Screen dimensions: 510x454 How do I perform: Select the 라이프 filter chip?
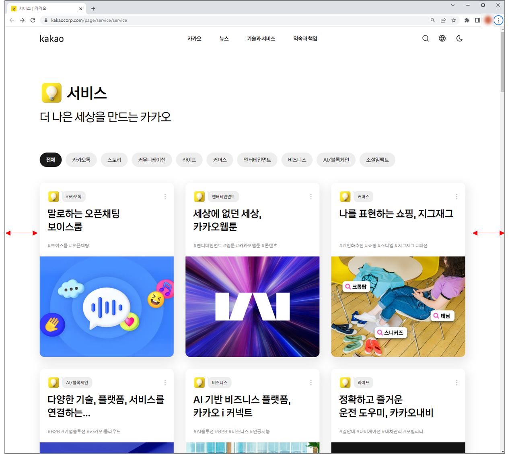[x=189, y=160]
